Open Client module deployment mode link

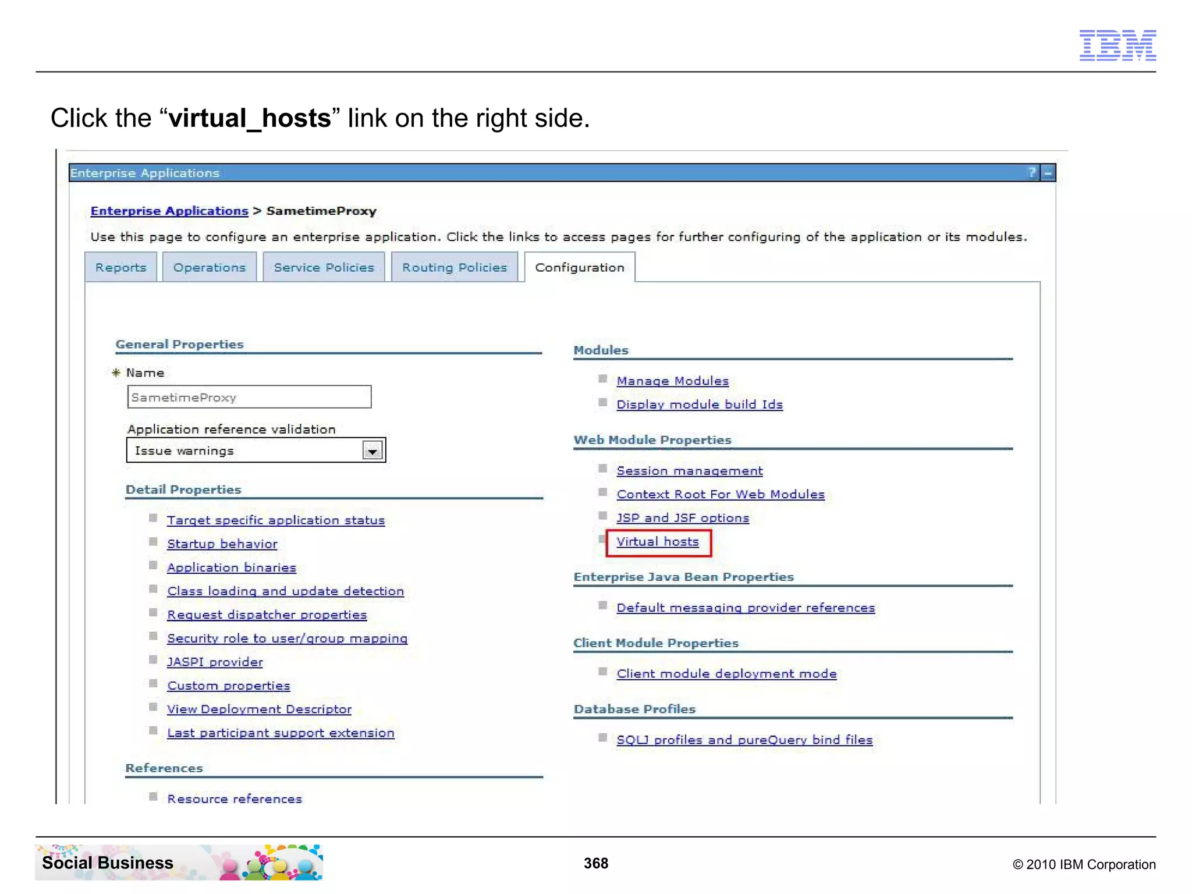point(726,674)
